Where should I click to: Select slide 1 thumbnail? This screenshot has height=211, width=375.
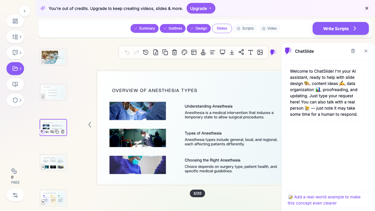point(53,57)
